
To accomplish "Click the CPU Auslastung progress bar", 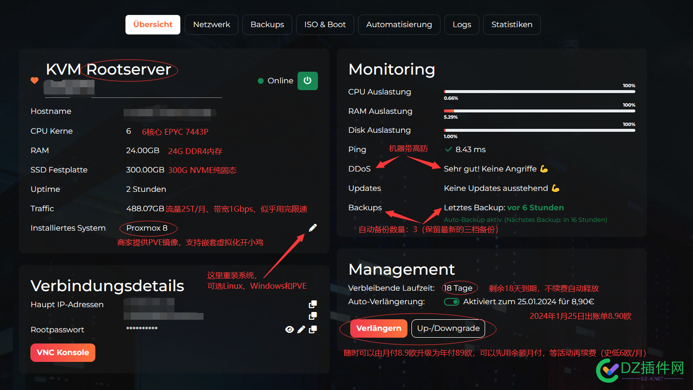I will pos(539,92).
